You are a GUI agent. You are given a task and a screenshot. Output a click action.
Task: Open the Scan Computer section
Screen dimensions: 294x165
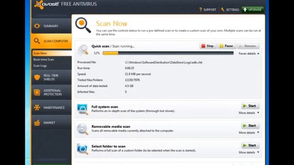point(51,41)
